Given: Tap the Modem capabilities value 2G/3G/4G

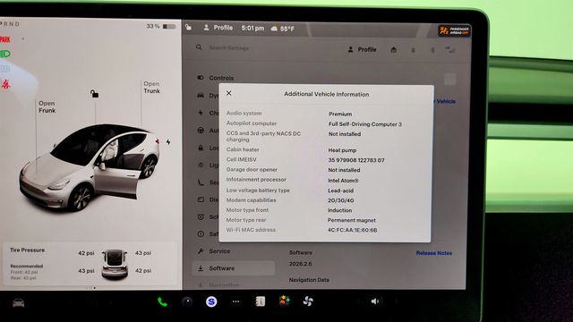Looking at the screenshot, I should click(x=340, y=200).
